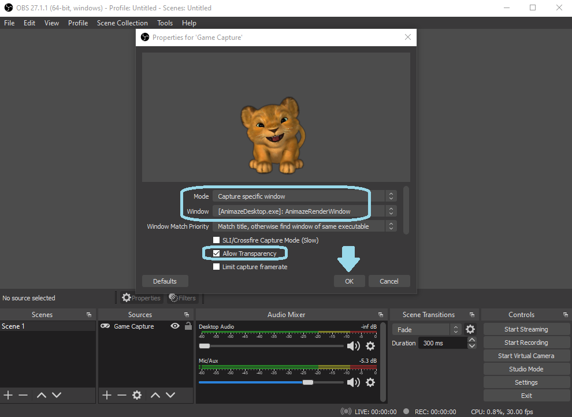572x417 pixels.
Task: Move Game Capture up with the arrow icon
Action: coord(155,395)
